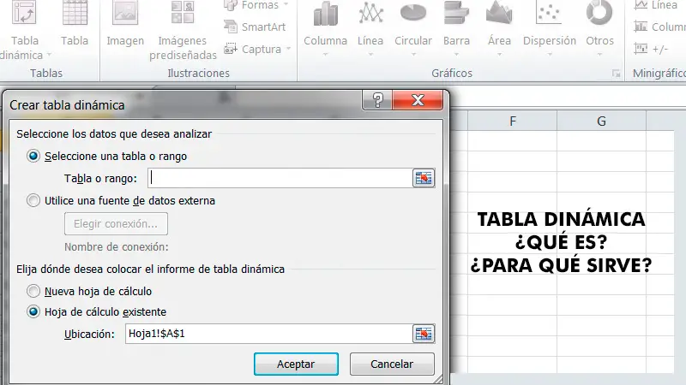Close the Crear tabla dinámica dialog
686x385 pixels.
click(418, 100)
